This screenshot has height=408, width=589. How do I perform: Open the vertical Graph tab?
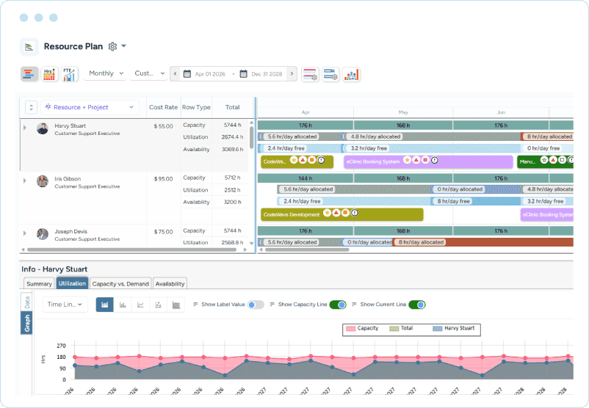click(x=26, y=323)
